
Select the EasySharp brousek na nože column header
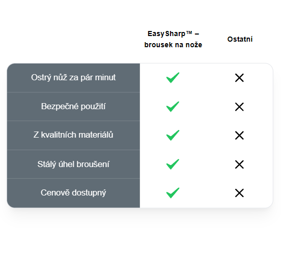[x=173, y=39]
